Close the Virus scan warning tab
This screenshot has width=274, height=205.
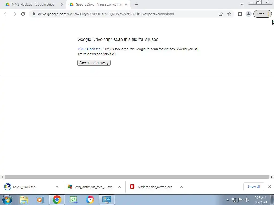(126, 5)
